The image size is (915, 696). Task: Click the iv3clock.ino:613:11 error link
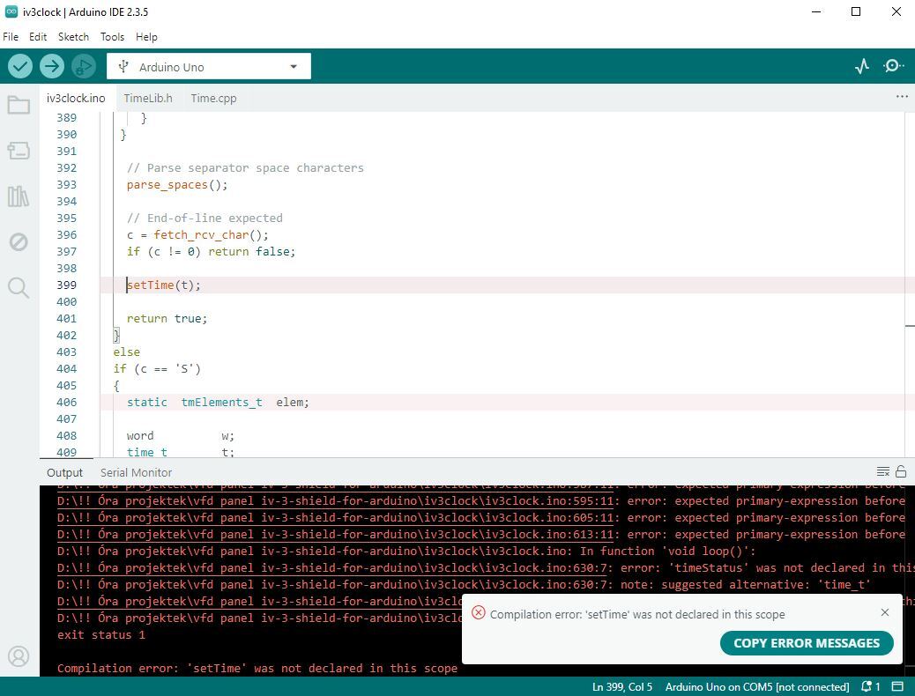pyautogui.click(x=336, y=535)
